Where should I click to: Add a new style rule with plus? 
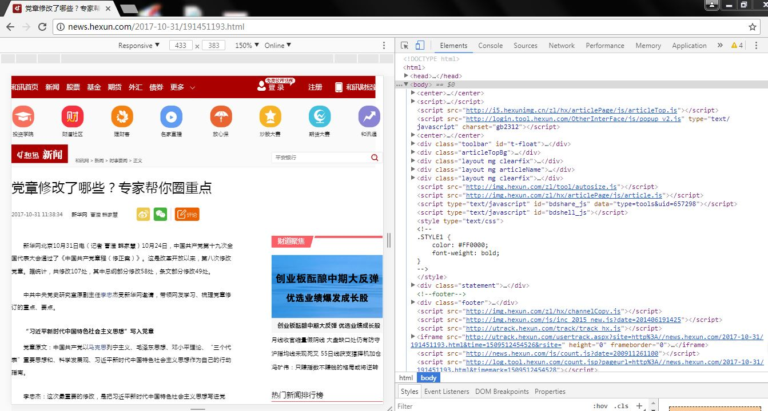(639, 406)
